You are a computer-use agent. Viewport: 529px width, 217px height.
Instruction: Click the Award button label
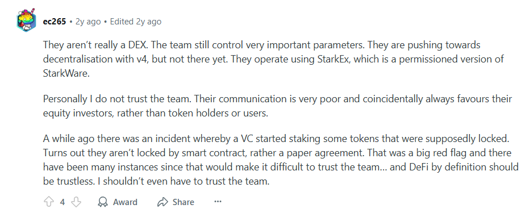[125, 202]
